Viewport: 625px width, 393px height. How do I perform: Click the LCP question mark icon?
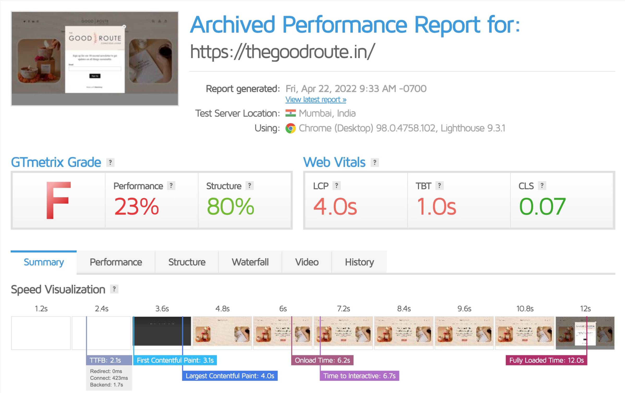[x=336, y=186]
